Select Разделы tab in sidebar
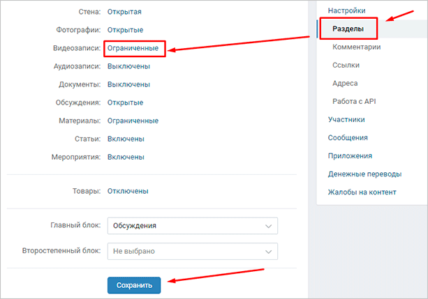The height and width of the screenshot is (299, 428). (x=349, y=29)
